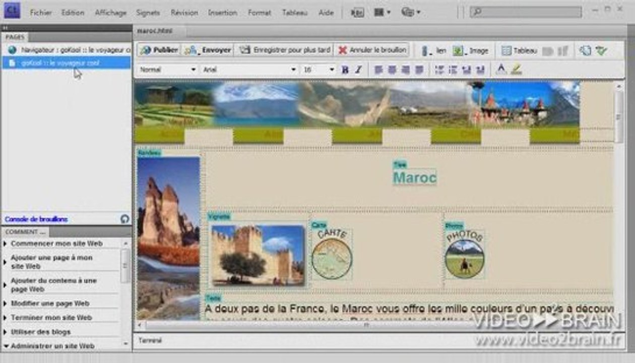The width and height of the screenshot is (635, 363).
Task: Open the font size 16 dropdown
Action: 319,70
